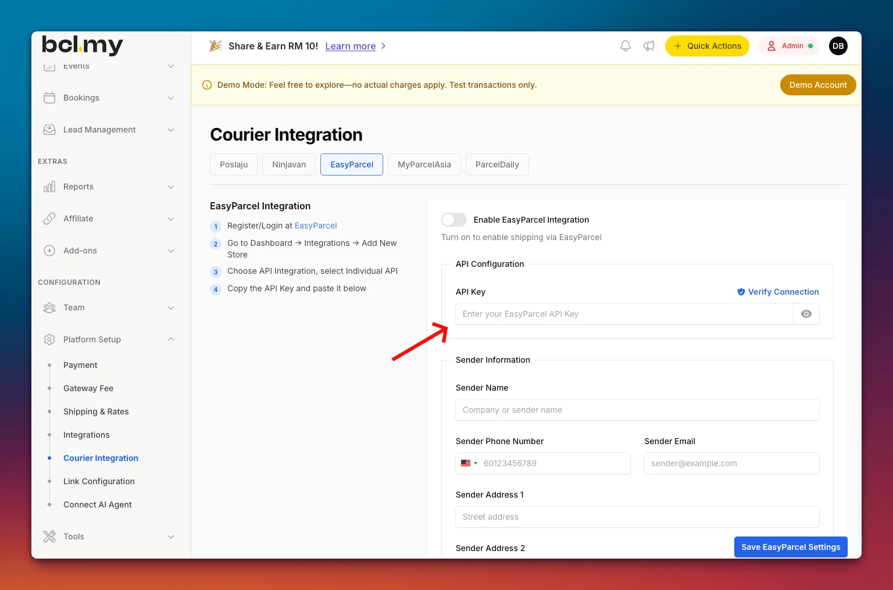893x590 pixels.
Task: Focus the Sender Email field
Action: [x=731, y=463]
